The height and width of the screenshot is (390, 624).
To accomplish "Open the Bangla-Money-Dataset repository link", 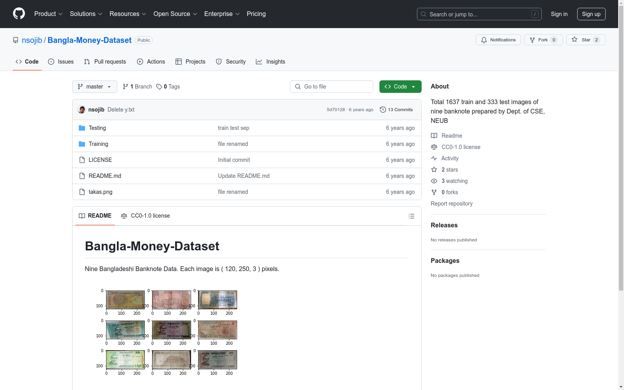I will click(x=90, y=40).
